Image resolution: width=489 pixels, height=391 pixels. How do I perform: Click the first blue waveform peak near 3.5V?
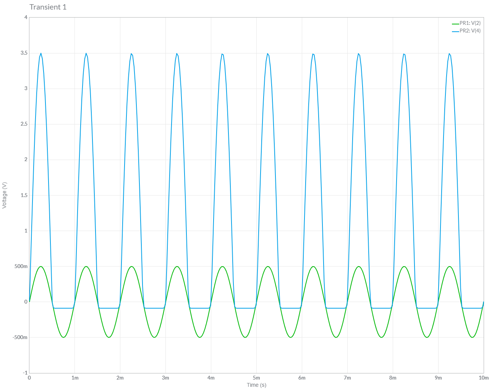click(41, 53)
